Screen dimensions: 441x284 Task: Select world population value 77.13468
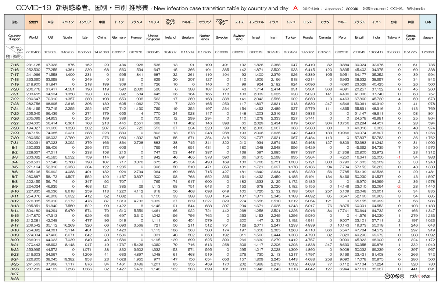coord(33,53)
